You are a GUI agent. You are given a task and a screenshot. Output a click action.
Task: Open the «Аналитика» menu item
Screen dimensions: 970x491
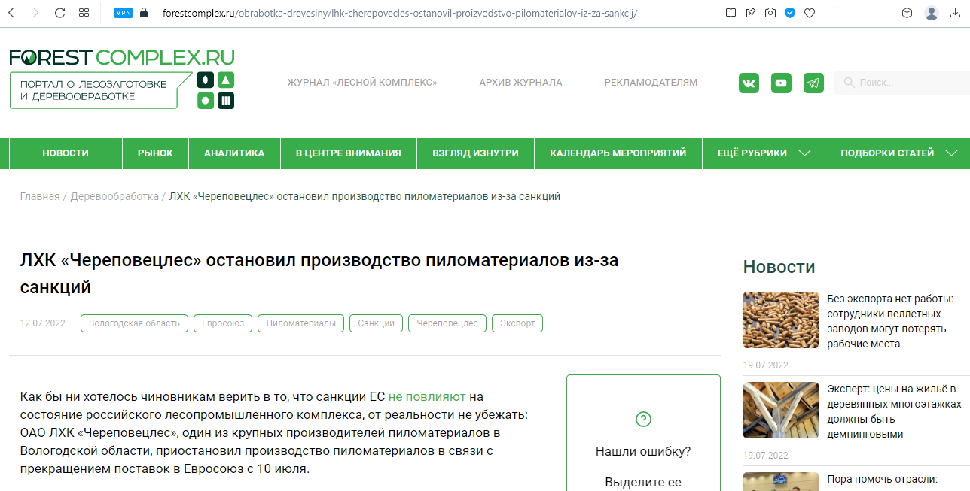[x=234, y=153]
